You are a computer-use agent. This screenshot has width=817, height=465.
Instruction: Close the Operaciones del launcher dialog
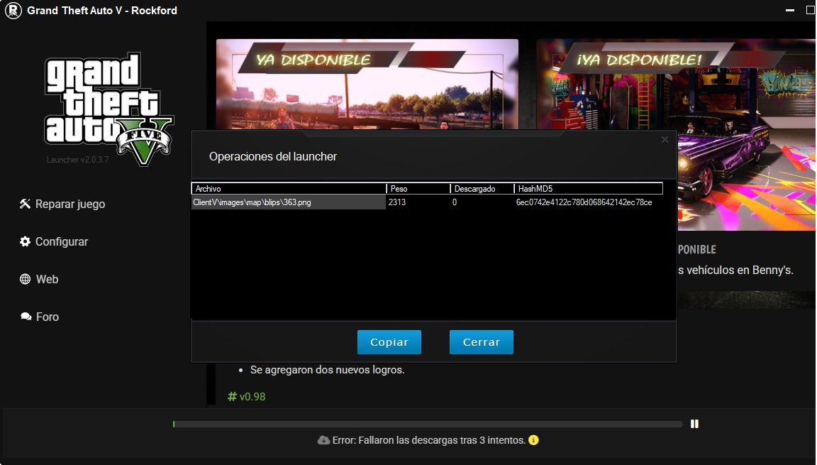665,140
